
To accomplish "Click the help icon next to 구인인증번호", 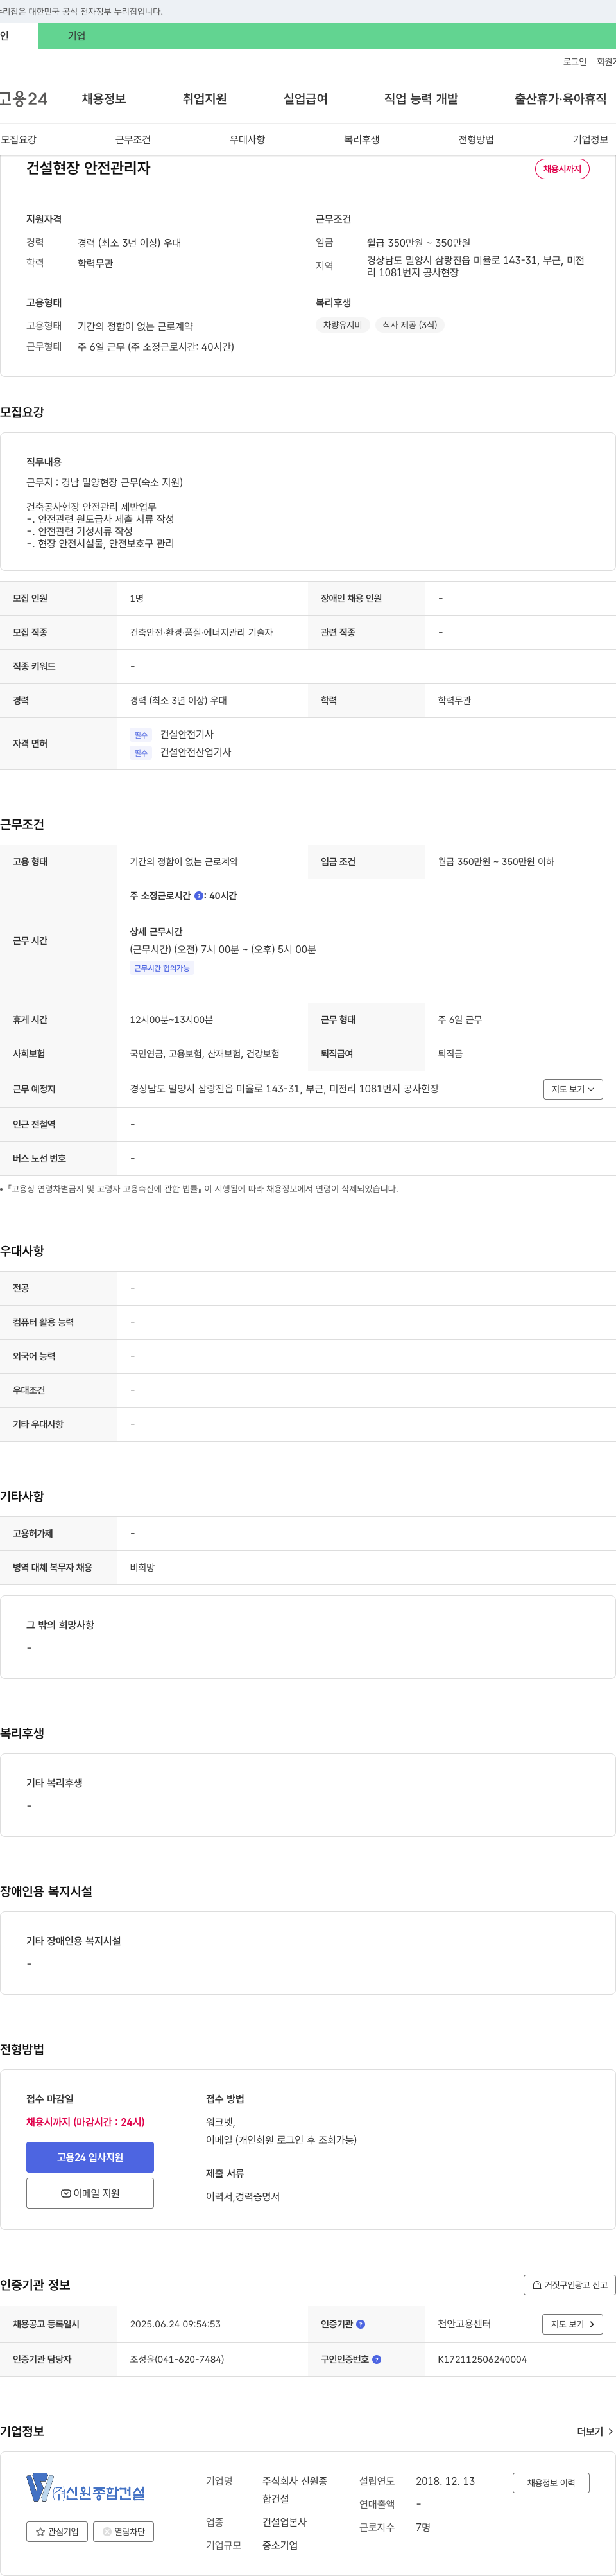I will 377,2359.
